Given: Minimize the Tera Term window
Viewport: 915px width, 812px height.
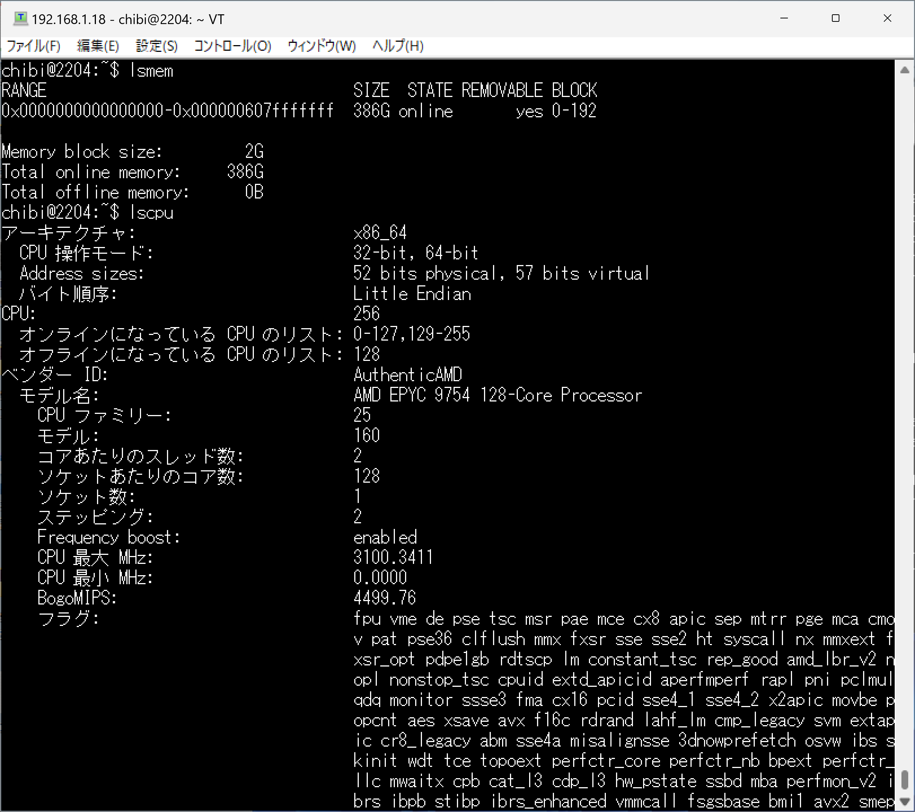Looking at the screenshot, I should point(784,18).
